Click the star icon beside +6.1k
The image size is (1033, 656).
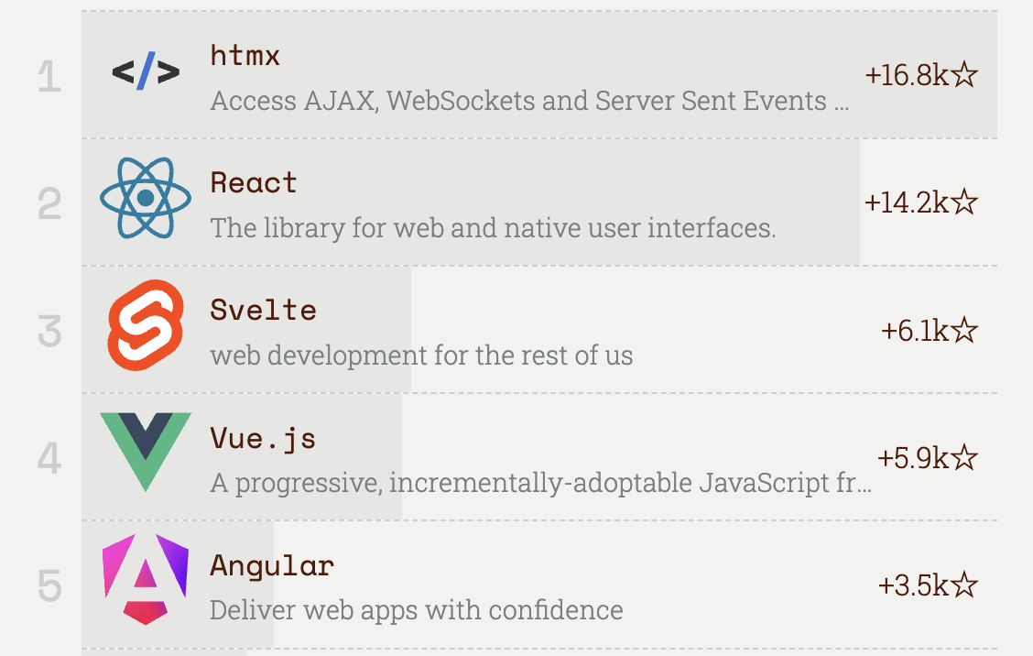(x=965, y=329)
